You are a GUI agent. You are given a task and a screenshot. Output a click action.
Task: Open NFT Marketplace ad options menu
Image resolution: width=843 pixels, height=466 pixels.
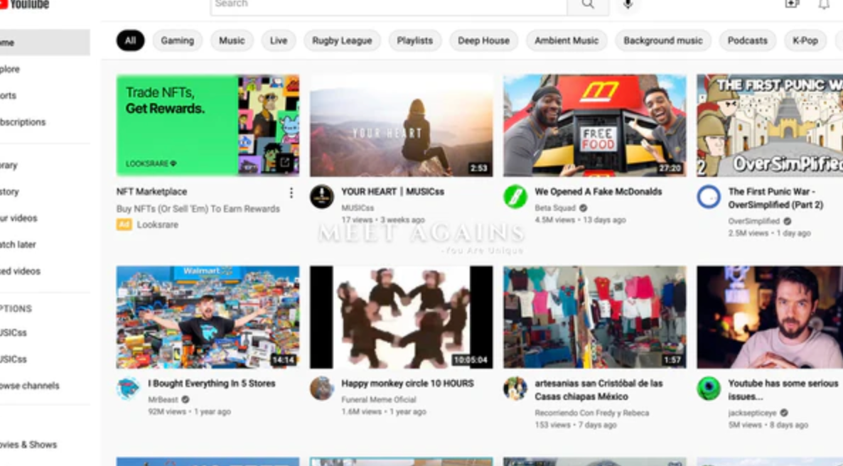(x=291, y=193)
